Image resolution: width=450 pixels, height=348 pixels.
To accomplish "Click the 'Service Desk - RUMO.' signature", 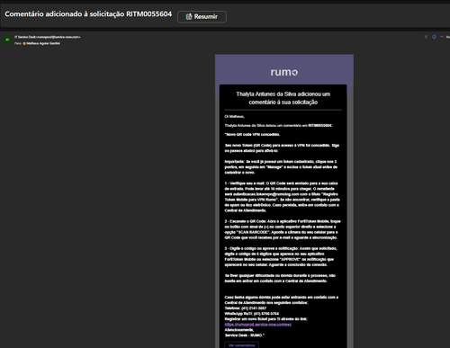I will coord(245,335).
